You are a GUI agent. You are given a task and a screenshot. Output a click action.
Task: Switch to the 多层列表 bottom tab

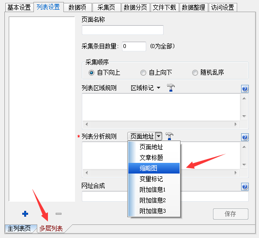[x=51, y=229]
